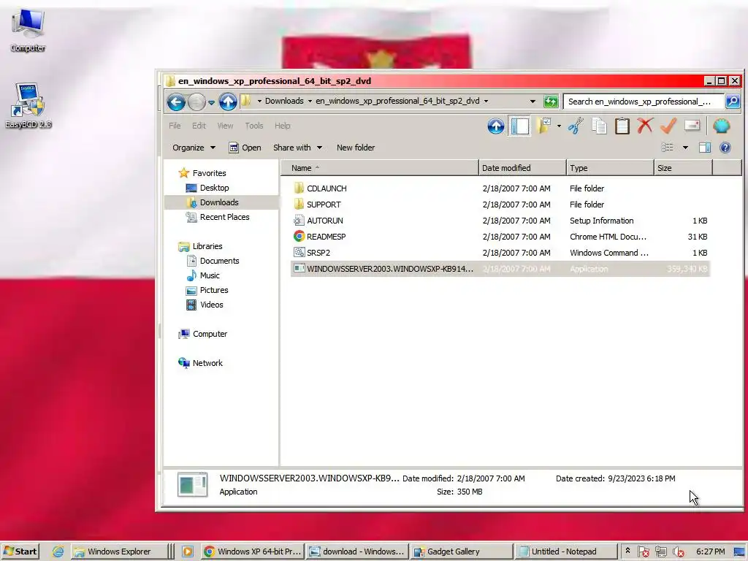Click the Computer desktop icon

(x=28, y=29)
